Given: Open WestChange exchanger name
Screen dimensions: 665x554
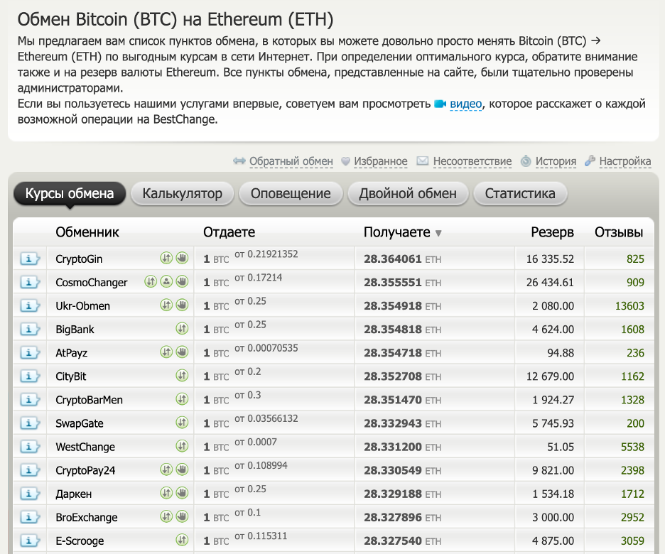Looking at the screenshot, I should coord(85,447).
